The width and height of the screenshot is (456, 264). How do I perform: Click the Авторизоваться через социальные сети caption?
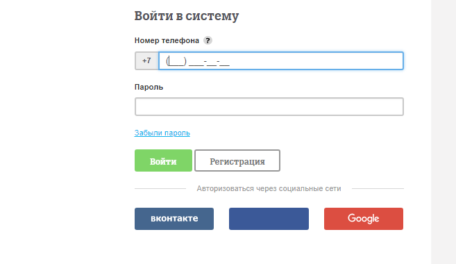pos(269,188)
